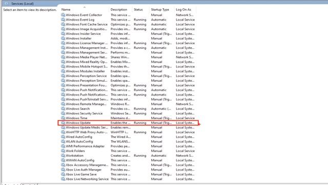
Task: Click the Startup Type column header
Action: pyautogui.click(x=160, y=9)
